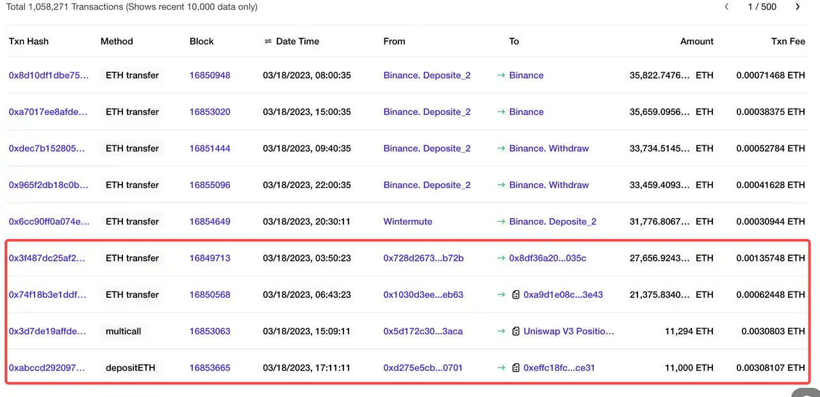Viewport: 820px width, 397px height.
Task: Click contract icon beside Uniswap V3 Positio...
Action: pos(516,331)
